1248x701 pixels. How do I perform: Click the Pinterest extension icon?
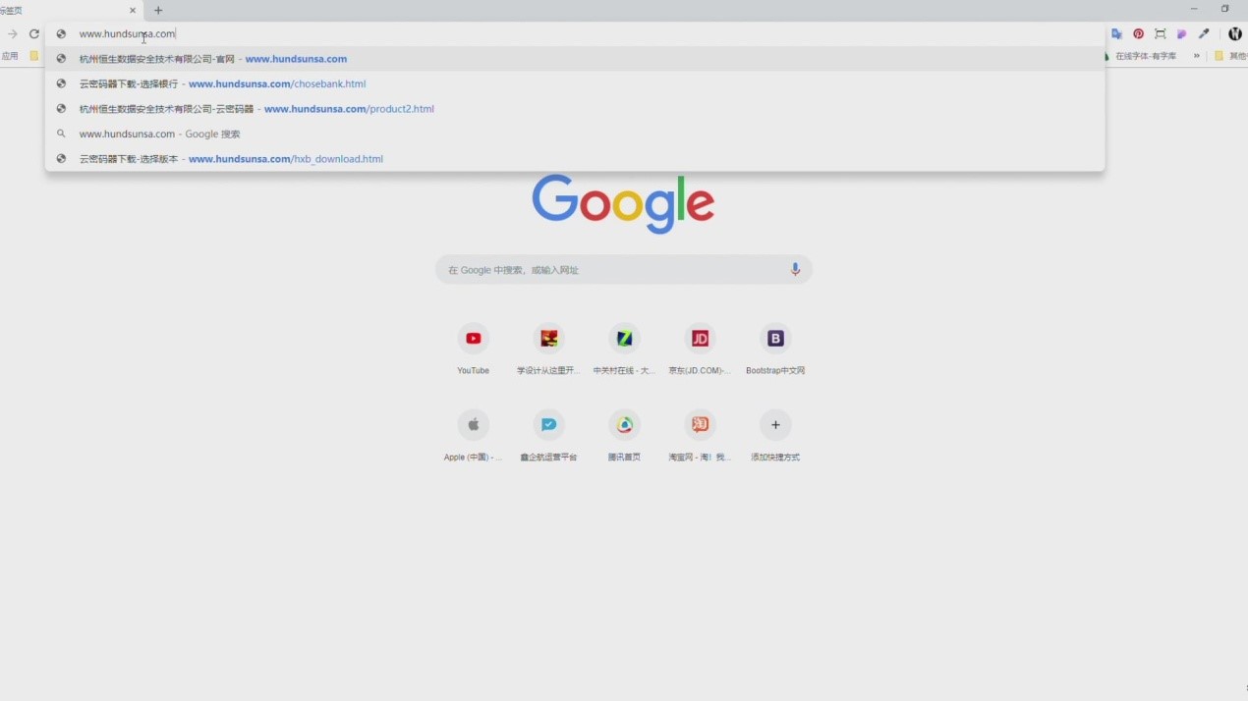click(x=1138, y=34)
